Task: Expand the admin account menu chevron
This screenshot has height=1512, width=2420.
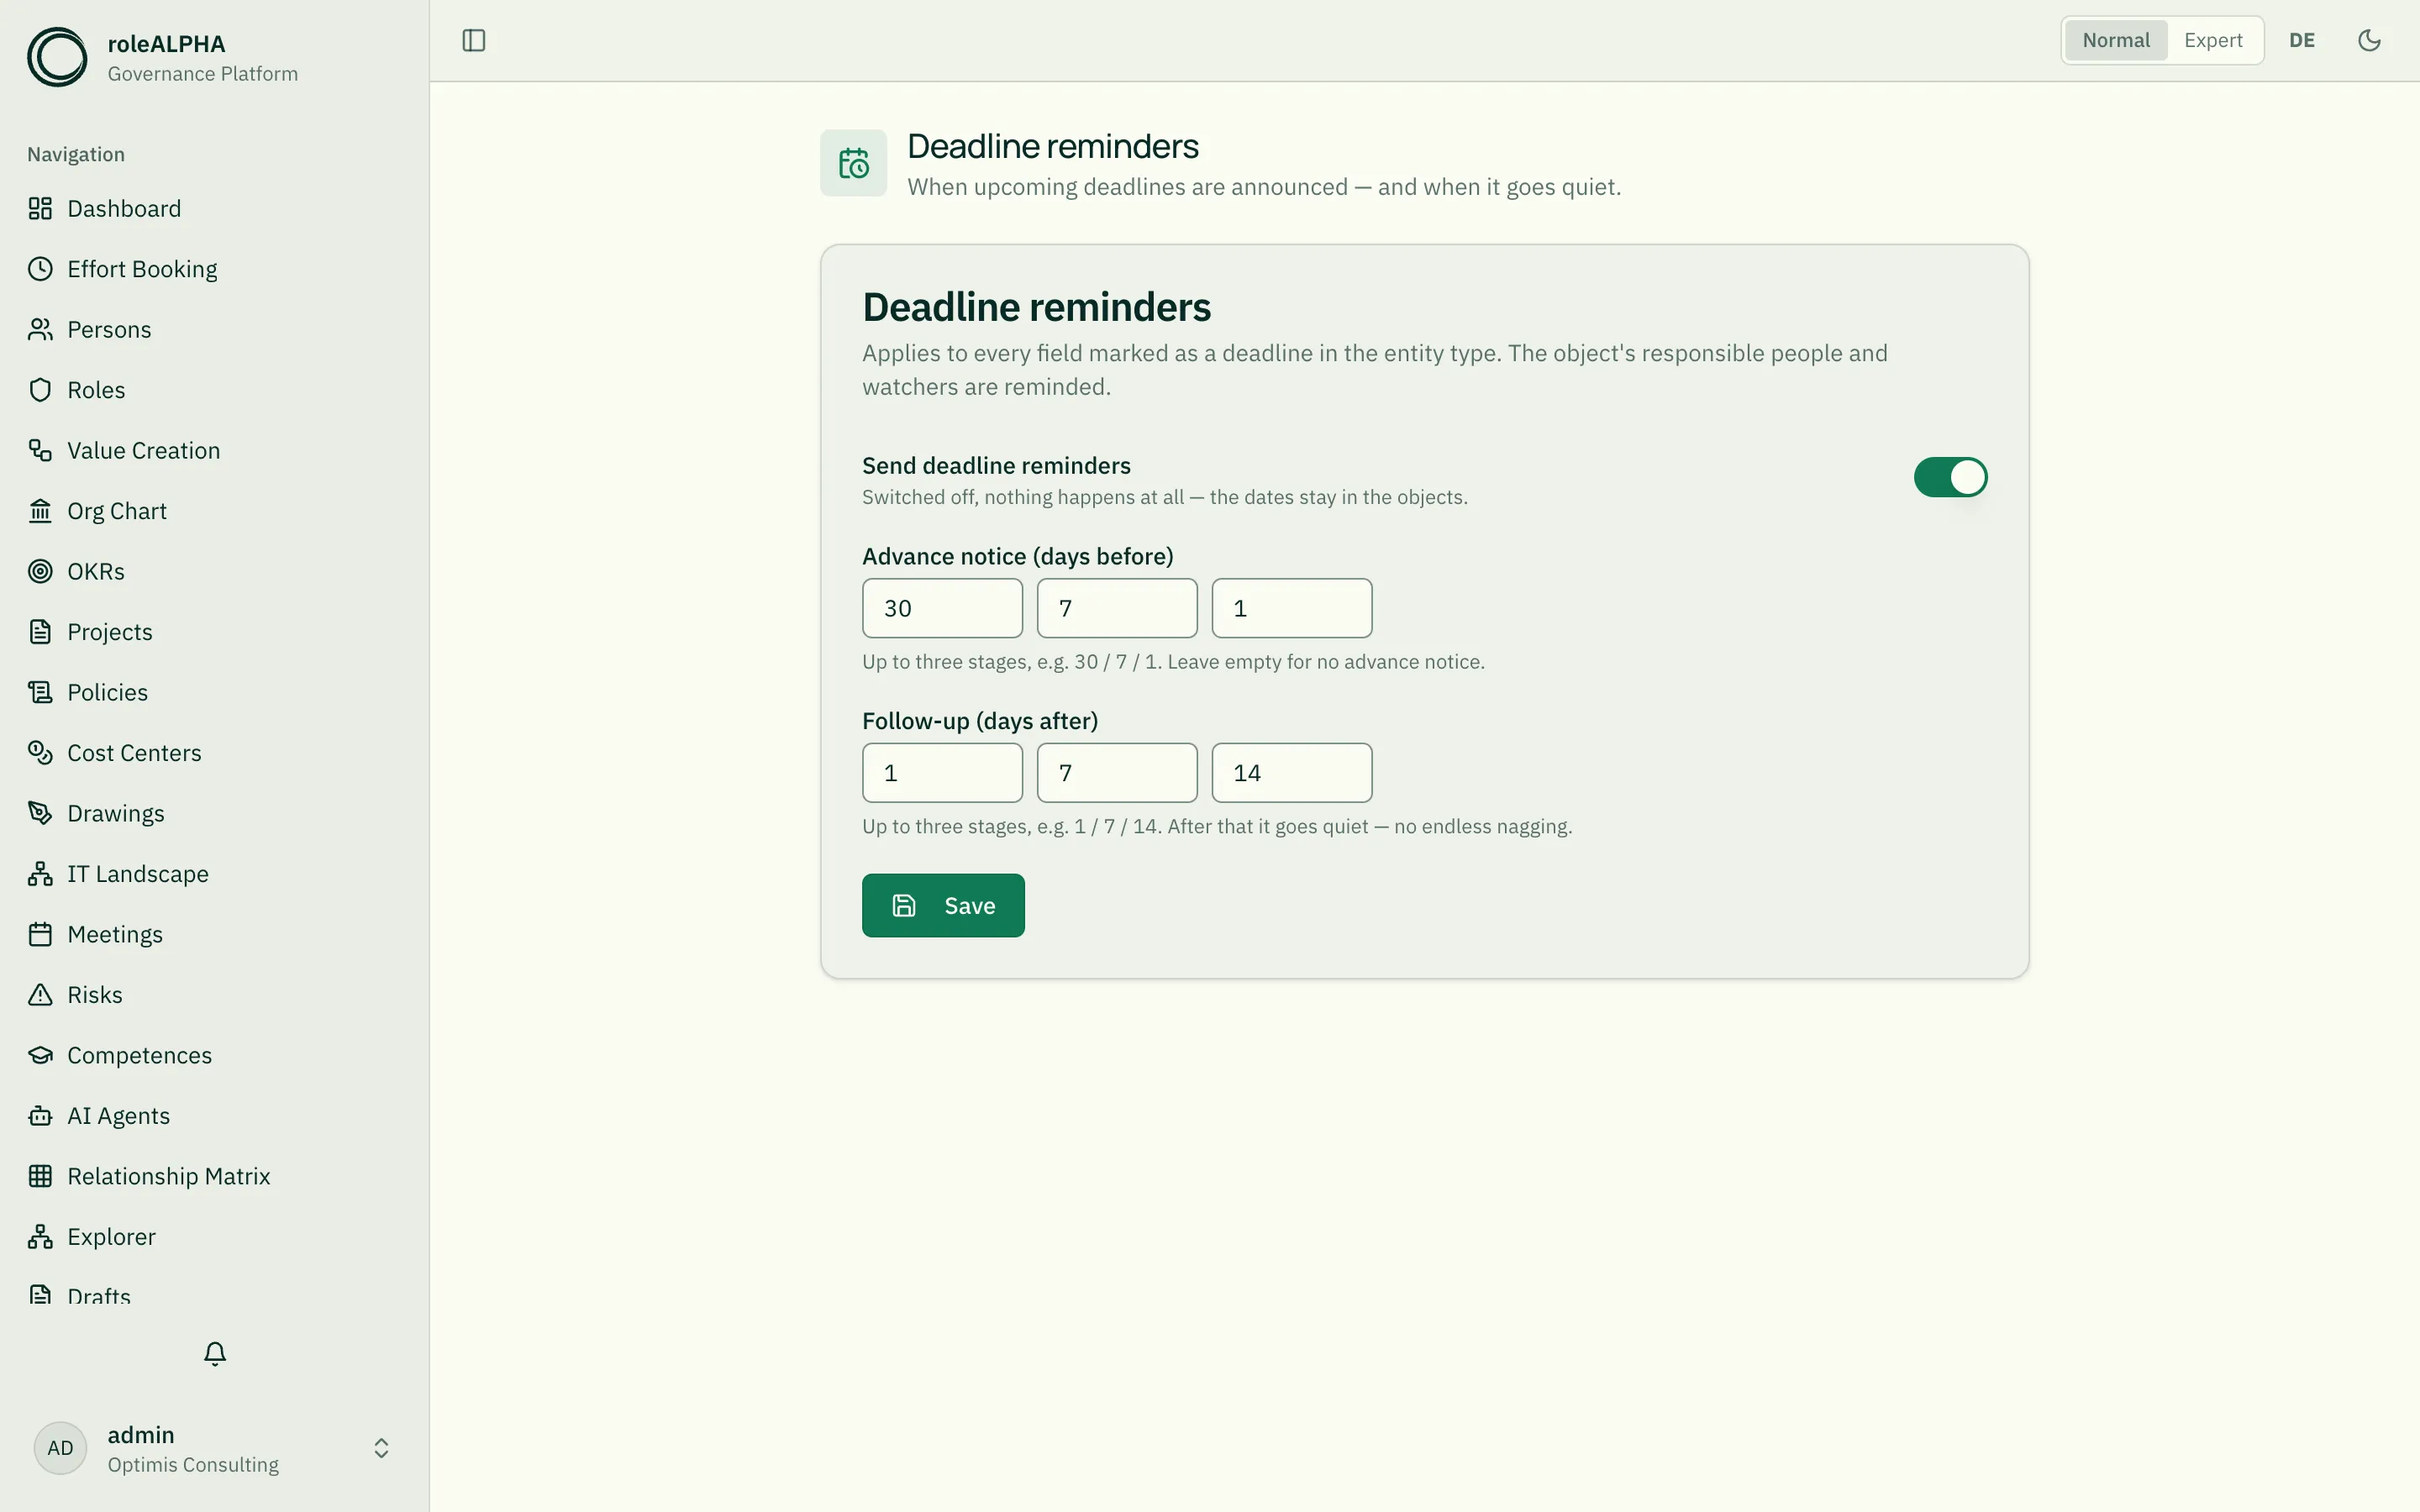Action: 381,1448
